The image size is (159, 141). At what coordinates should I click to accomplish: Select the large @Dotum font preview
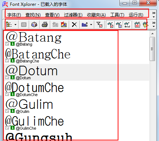[32, 71]
